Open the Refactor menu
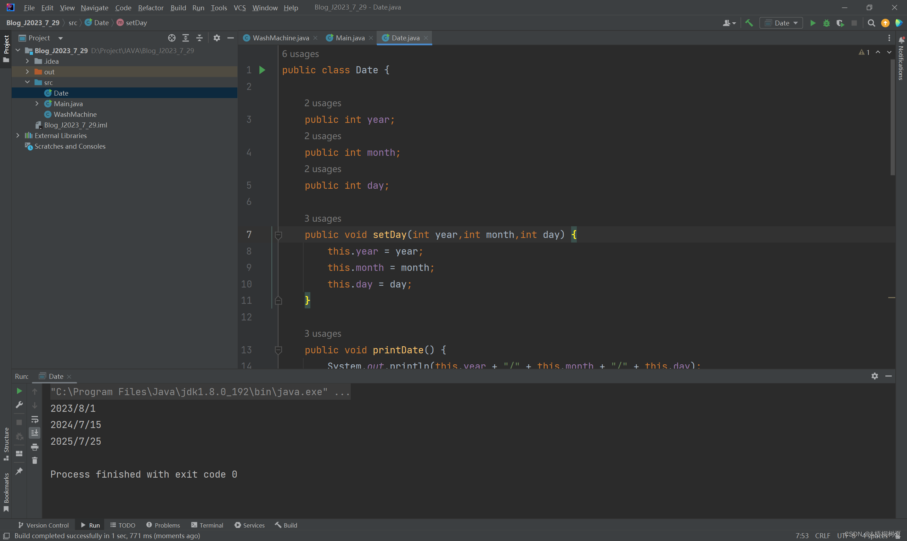Viewport: 907px width, 541px height. coord(151,8)
